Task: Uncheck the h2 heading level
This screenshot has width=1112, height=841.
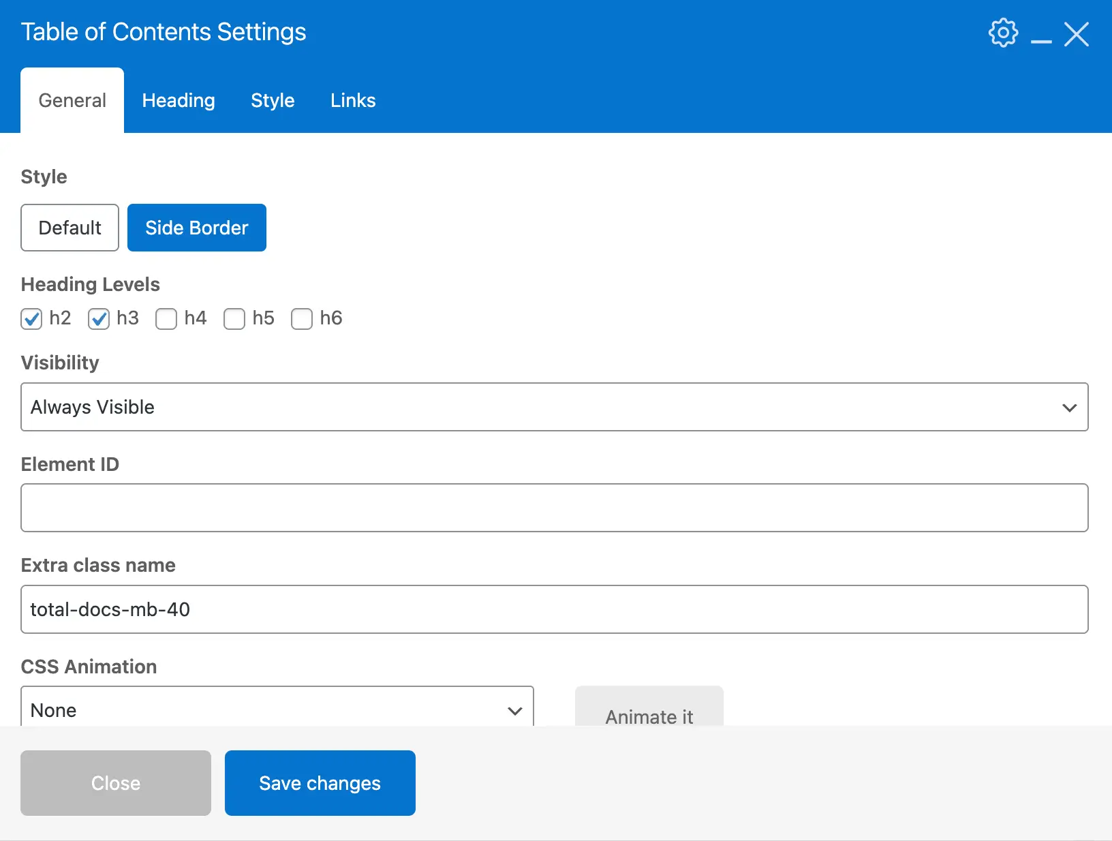Action: pyautogui.click(x=31, y=319)
